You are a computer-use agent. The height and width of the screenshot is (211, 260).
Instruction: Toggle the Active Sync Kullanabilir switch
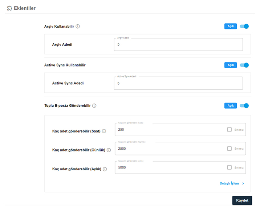244,65
